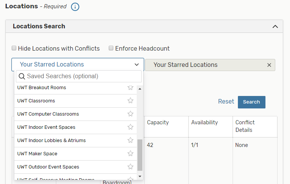Star the UWT Indoor Event Spaces search
This screenshot has width=290, height=184.
pos(130,127)
